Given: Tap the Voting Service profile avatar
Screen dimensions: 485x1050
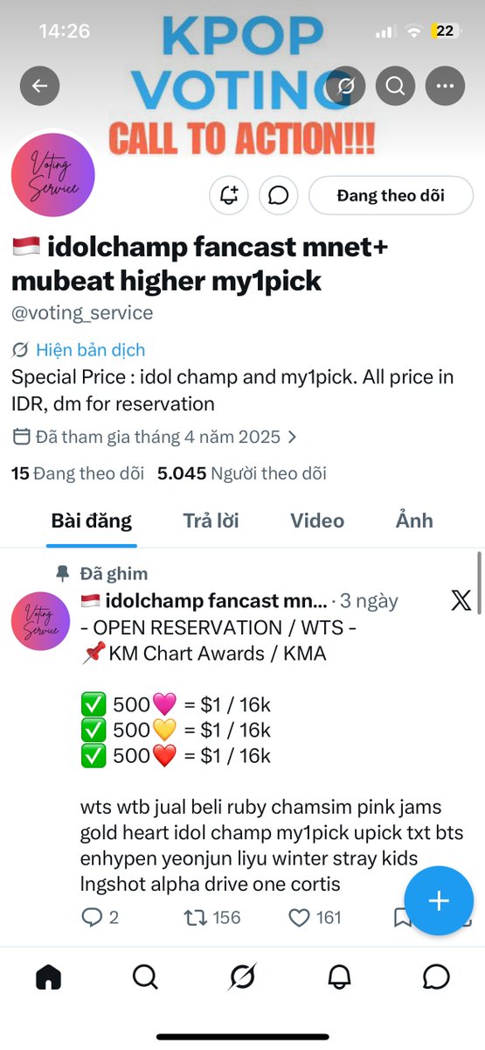Looking at the screenshot, I should point(52,174).
